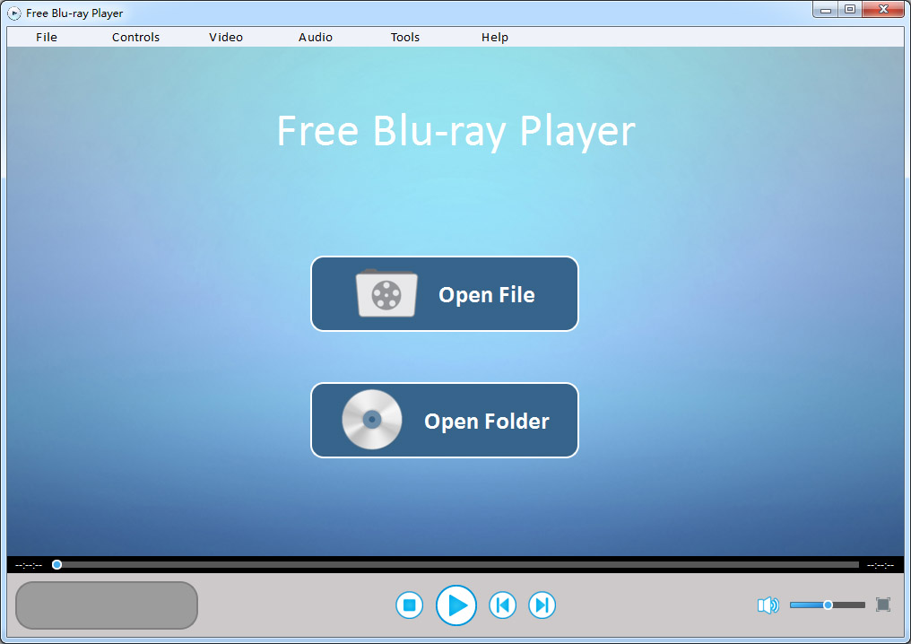Viewport: 911px width, 644px height.
Task: Open the Video menu
Action: tap(225, 37)
